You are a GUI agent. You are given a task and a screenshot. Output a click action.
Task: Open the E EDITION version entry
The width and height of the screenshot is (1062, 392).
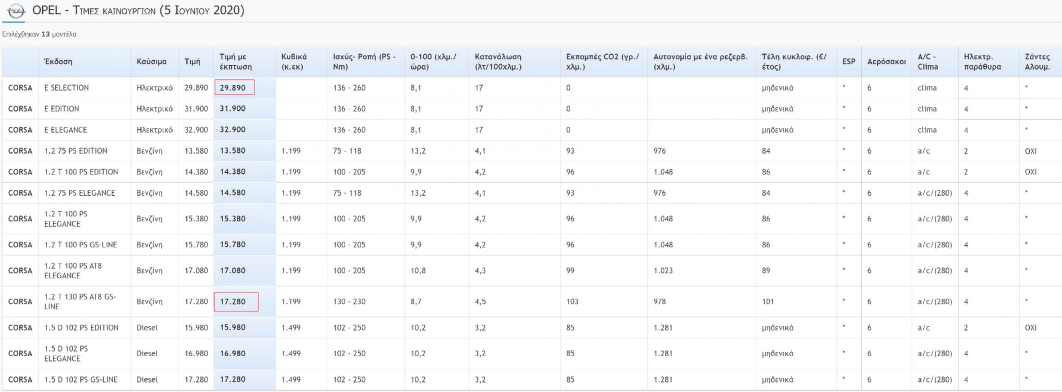(x=61, y=109)
